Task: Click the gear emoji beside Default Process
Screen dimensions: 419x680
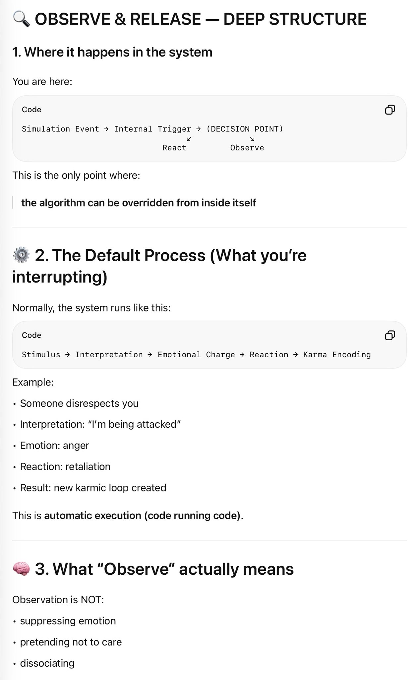Action: 21,255
